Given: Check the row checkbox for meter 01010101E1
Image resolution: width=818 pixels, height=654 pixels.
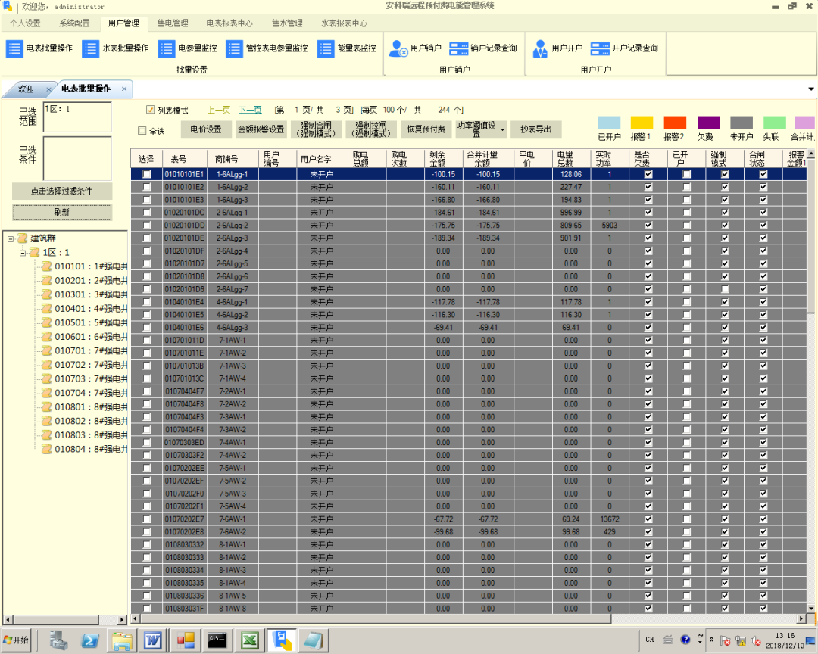Looking at the screenshot, I should click(148, 173).
